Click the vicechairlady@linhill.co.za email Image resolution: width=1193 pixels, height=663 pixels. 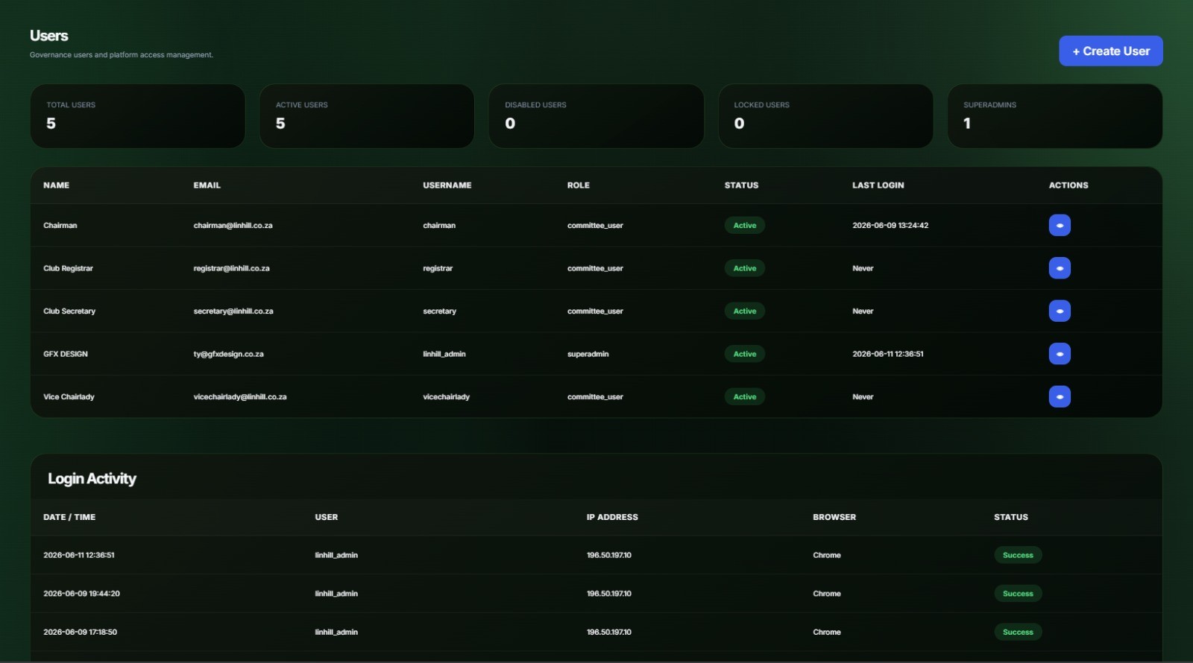pos(240,397)
